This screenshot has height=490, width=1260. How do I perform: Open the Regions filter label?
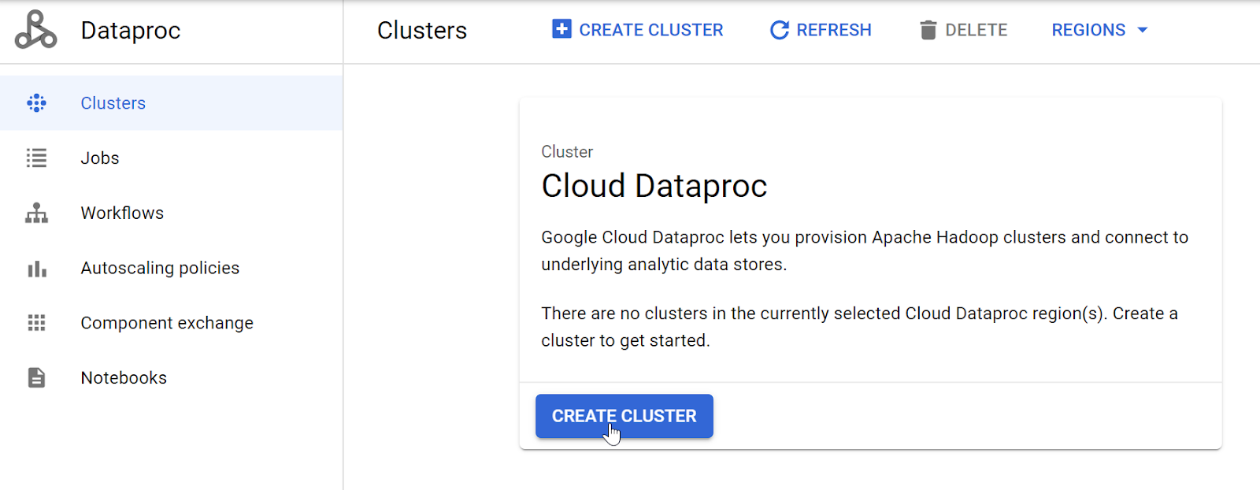point(1088,30)
